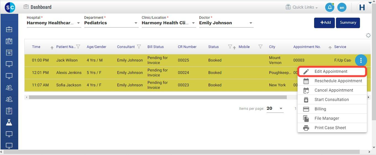This screenshot has height=155, width=376.
Task: Click the Dashboard title
Action: coord(41,7)
